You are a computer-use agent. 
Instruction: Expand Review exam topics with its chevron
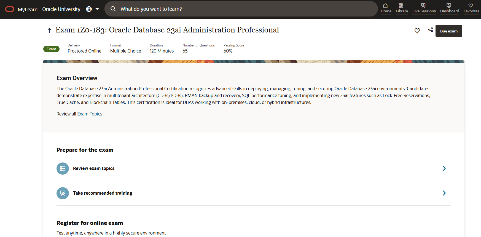tap(444, 168)
